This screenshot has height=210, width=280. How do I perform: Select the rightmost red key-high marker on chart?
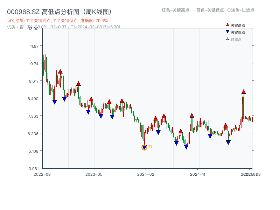pos(244,92)
